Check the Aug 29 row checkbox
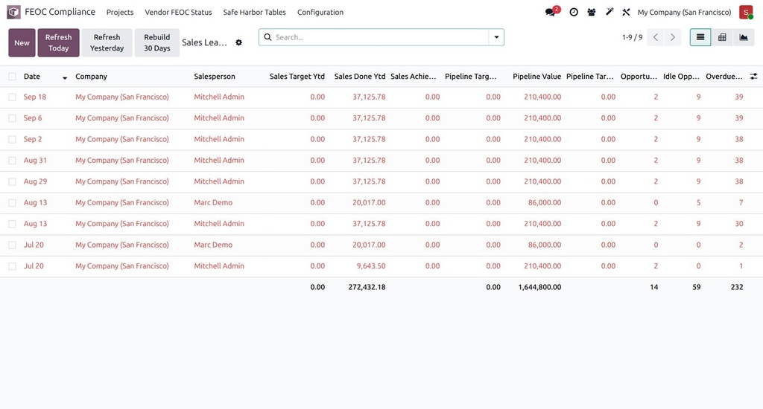Image resolution: width=763 pixels, height=409 pixels. (12, 181)
